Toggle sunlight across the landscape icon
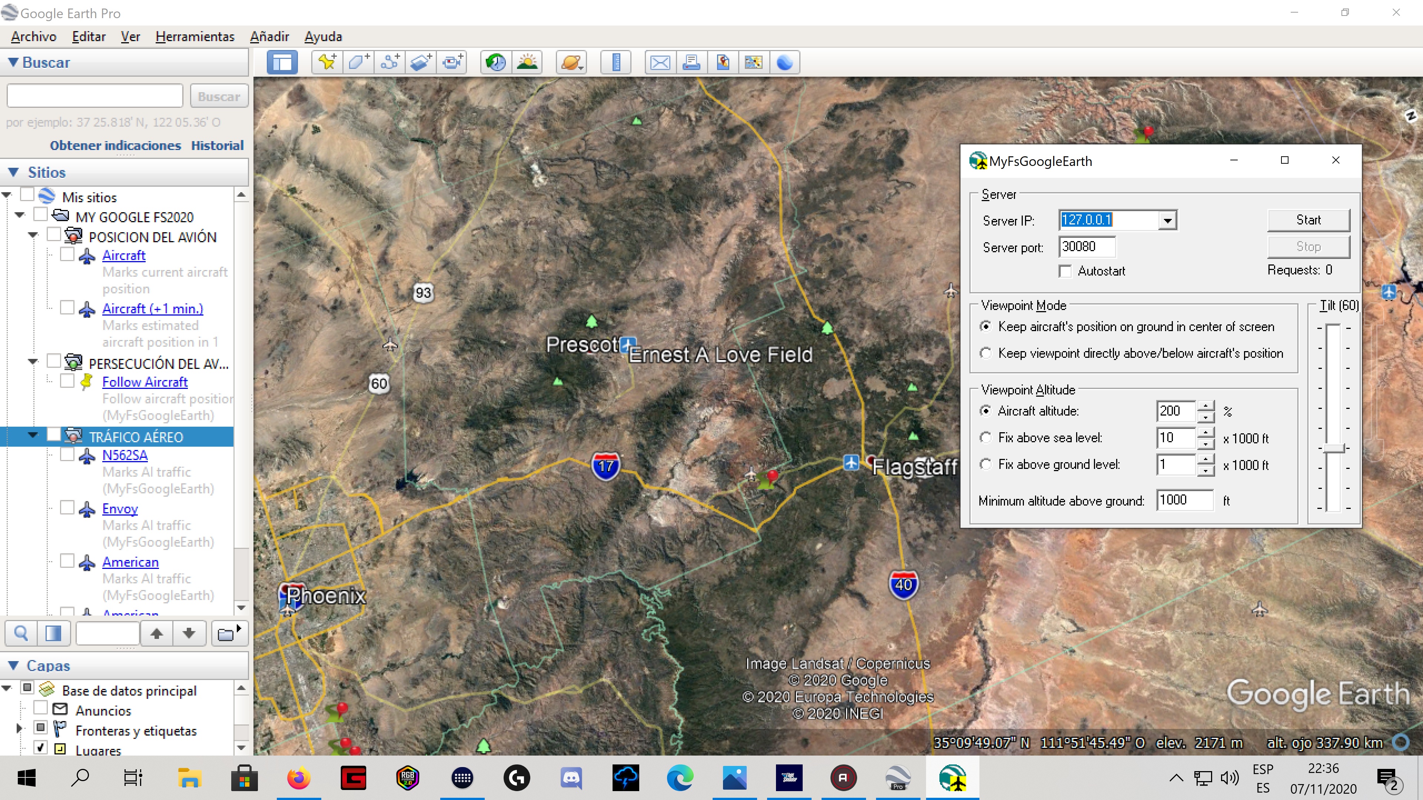Viewport: 1423px width, 800px height. coord(528,62)
